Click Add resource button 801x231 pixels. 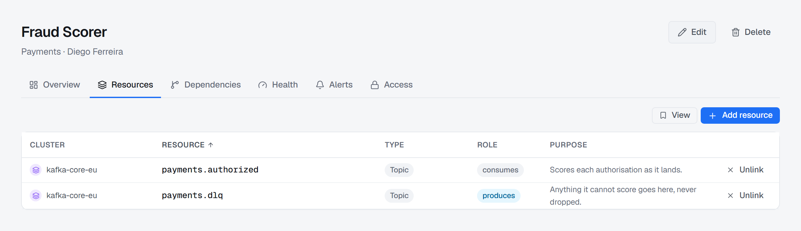[x=740, y=115]
